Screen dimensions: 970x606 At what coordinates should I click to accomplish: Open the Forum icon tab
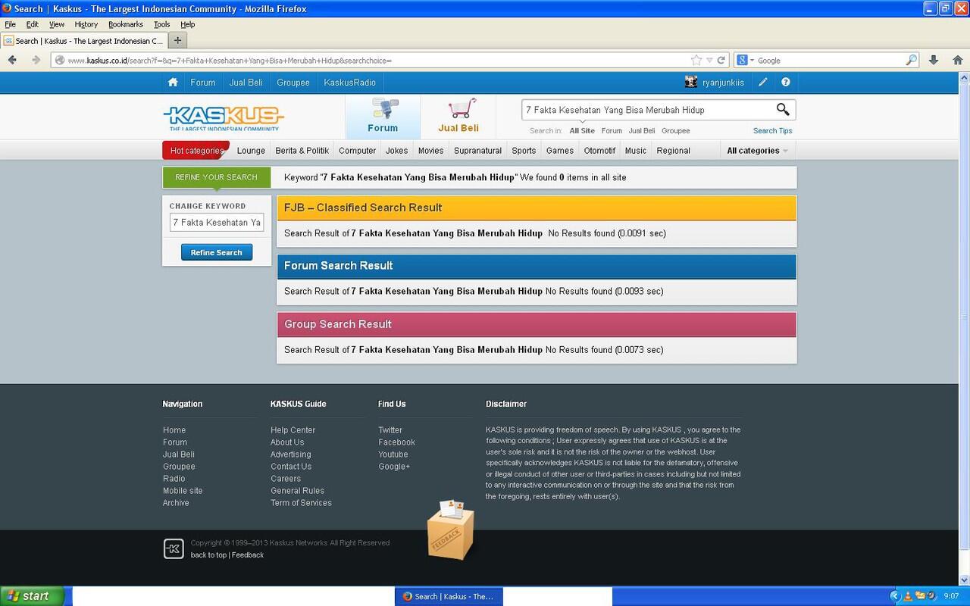(383, 116)
